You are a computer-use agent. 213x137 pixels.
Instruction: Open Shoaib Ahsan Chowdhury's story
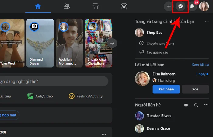click(x=99, y=43)
